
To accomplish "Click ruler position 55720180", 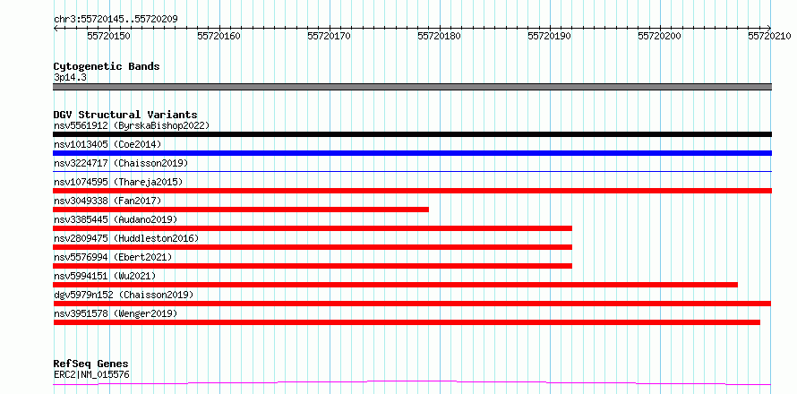I will [440, 36].
